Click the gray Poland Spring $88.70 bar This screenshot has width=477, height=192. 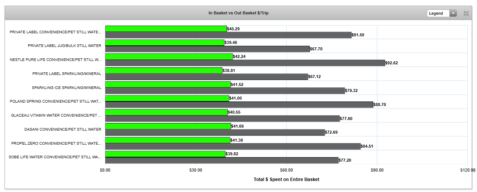[x=239, y=105]
